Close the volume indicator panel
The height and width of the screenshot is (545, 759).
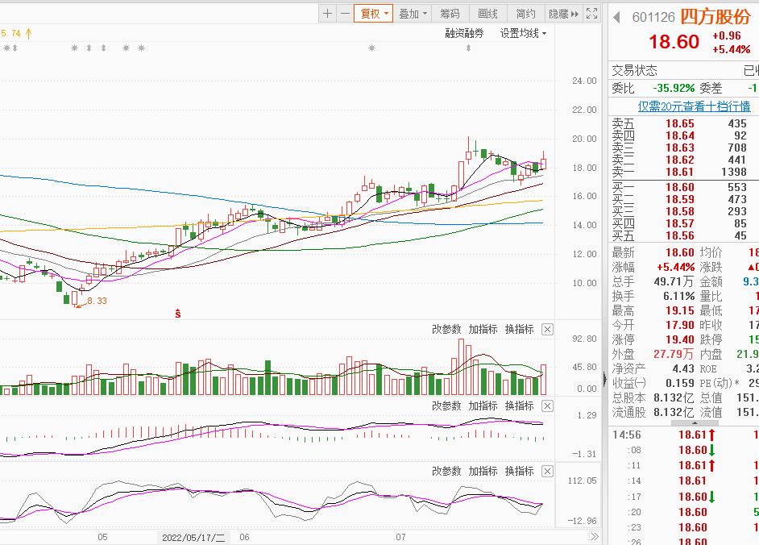[x=547, y=329]
